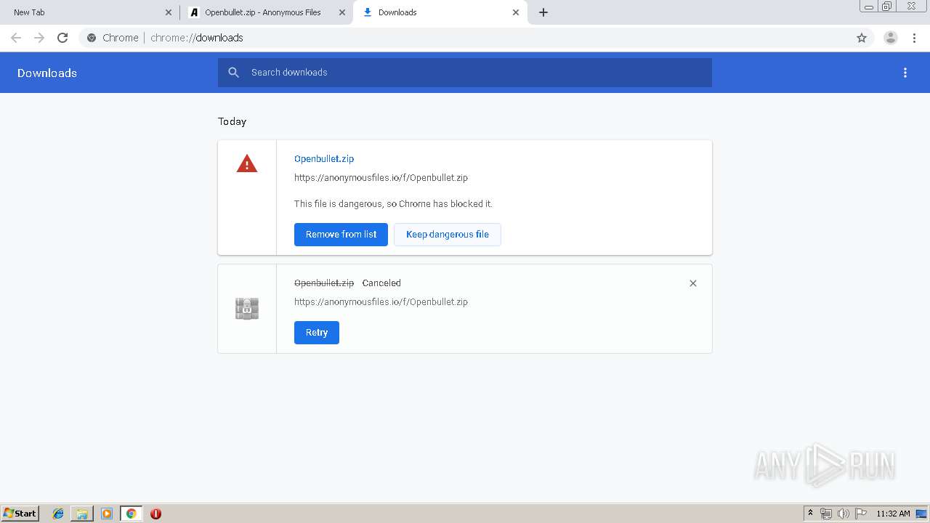Open the downloads three-dot menu

[905, 73]
